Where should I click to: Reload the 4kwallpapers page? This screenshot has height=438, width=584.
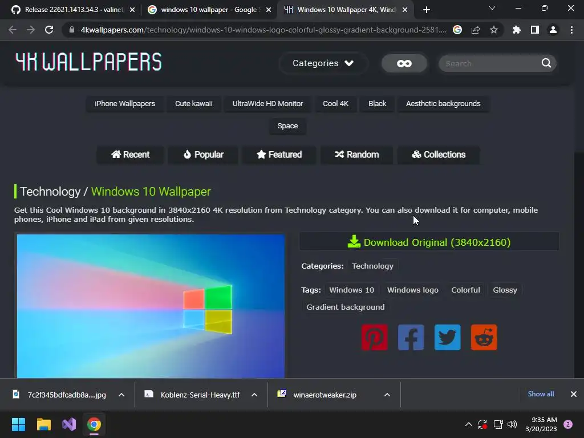pyautogui.click(x=49, y=30)
